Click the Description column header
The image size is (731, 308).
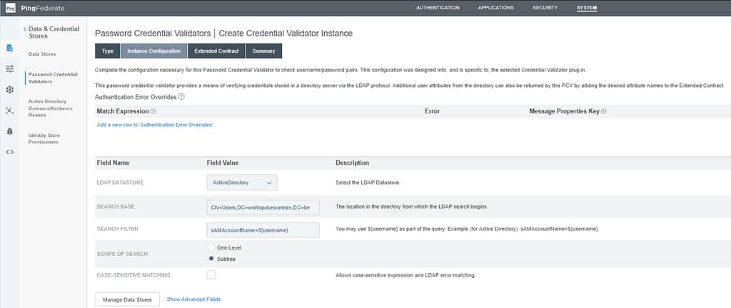pos(353,163)
